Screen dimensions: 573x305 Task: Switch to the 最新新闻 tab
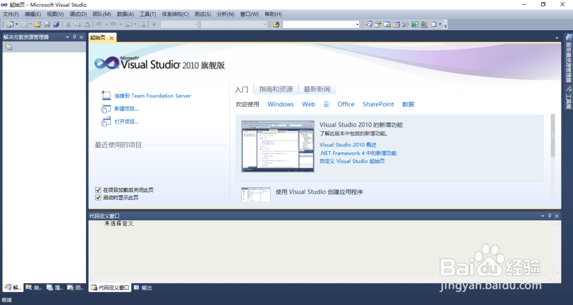(317, 89)
